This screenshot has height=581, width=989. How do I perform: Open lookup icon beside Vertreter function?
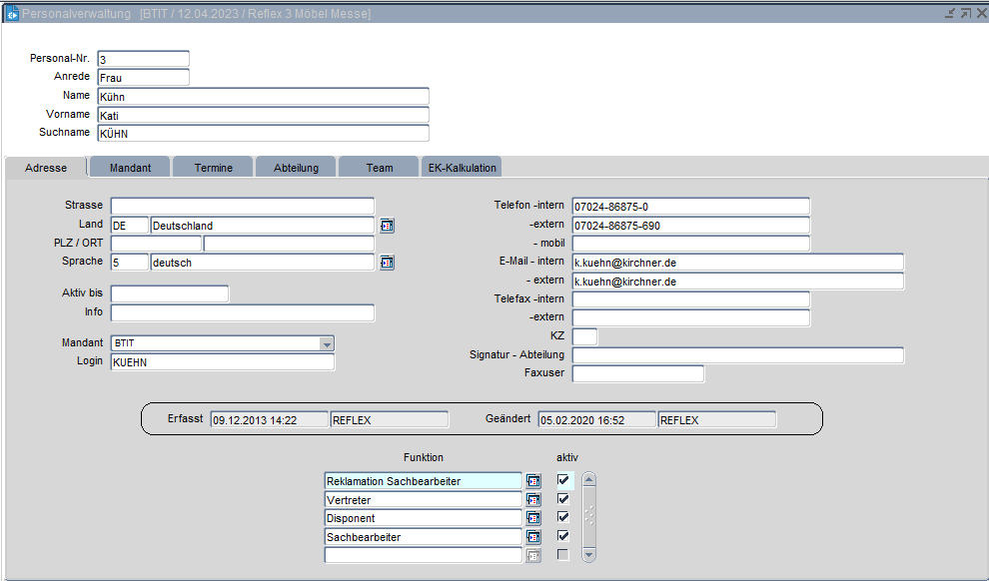click(533, 500)
